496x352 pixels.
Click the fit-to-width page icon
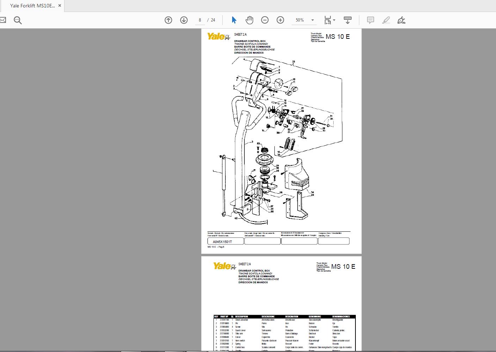328,20
